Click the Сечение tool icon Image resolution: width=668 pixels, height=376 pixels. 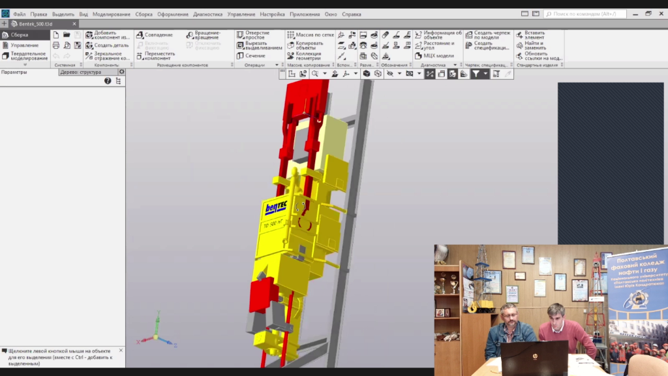(240, 56)
